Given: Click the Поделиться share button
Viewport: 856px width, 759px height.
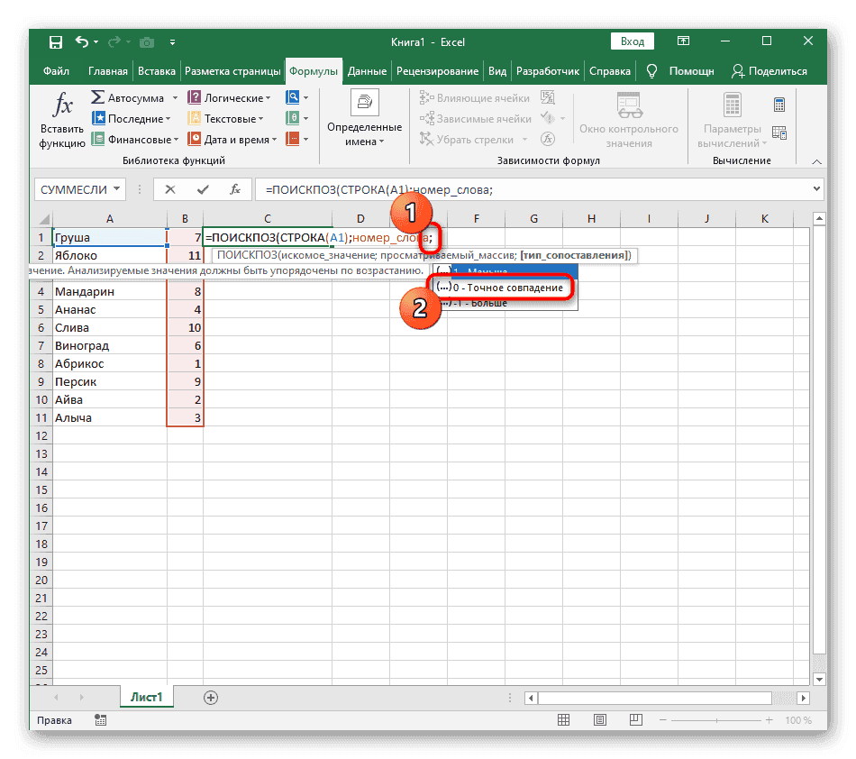Looking at the screenshot, I should point(771,71).
